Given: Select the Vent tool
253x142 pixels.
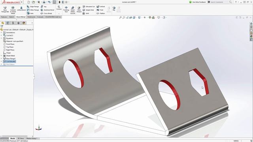Looking at the screenshot, I should (86, 13).
